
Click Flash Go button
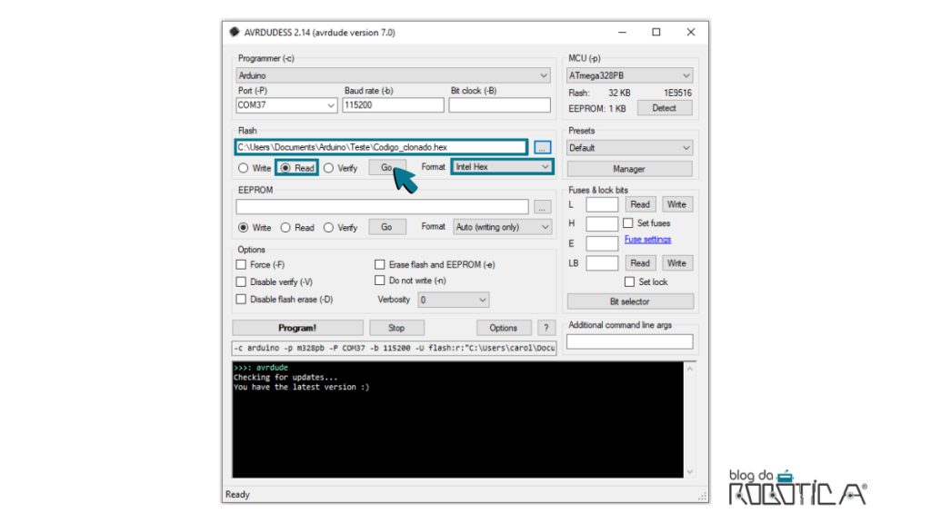point(387,167)
